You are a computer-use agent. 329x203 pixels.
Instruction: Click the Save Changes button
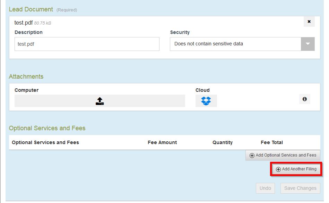pos(300,188)
